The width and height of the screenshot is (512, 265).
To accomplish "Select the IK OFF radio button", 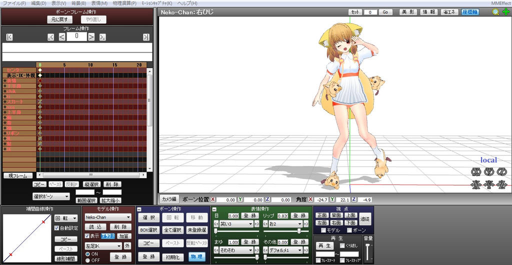I will (x=87, y=260).
